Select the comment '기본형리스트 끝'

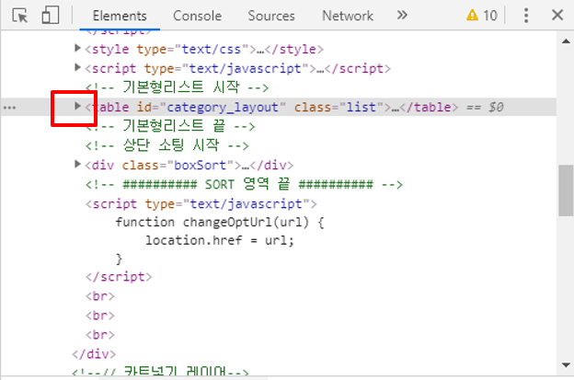(x=170, y=126)
